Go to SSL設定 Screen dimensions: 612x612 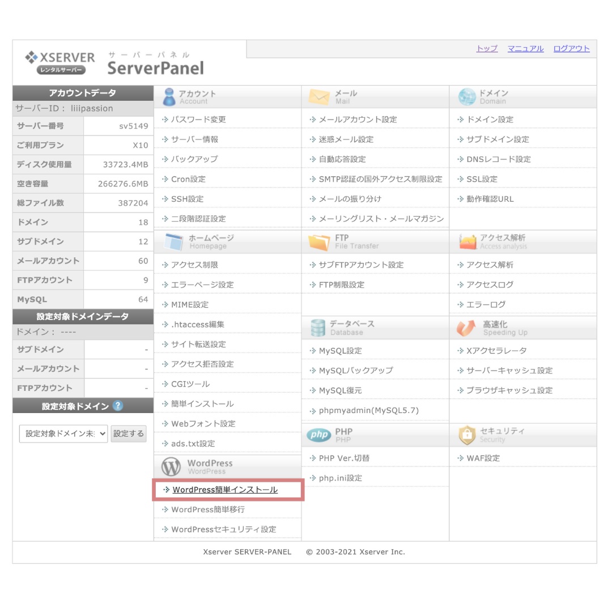482,179
